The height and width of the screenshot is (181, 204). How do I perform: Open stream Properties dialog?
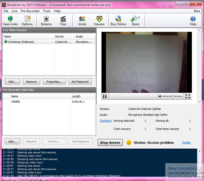[x=54, y=82]
